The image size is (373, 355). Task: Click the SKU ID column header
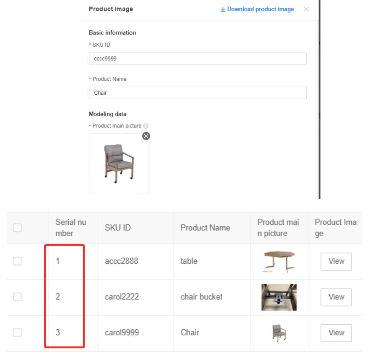click(118, 227)
